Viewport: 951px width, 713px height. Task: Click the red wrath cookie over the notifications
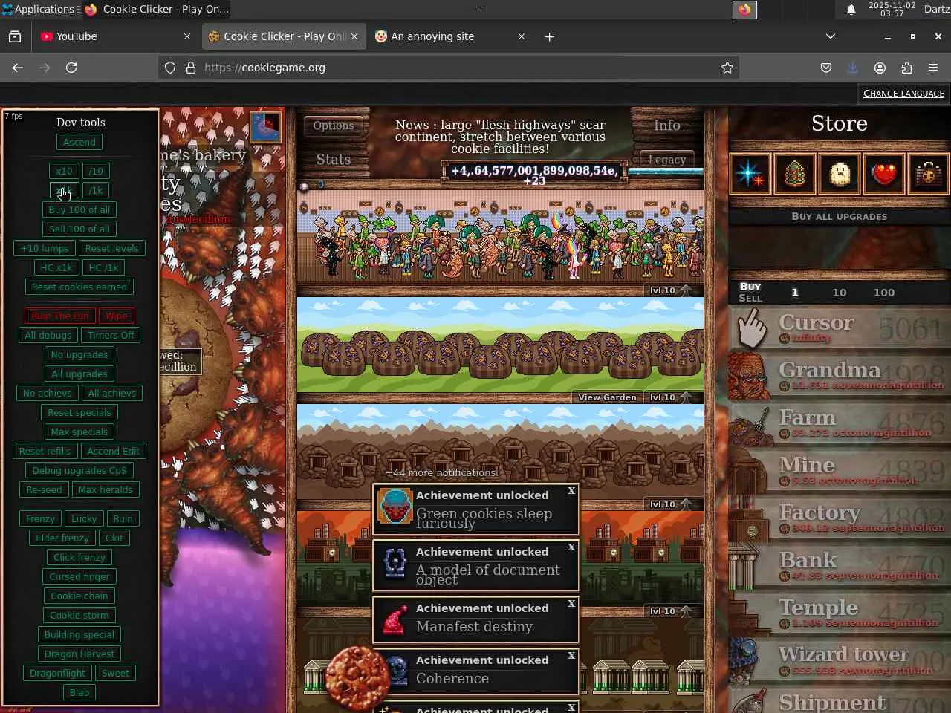point(357,677)
